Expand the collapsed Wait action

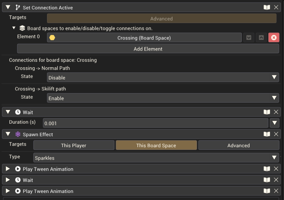coord(7,180)
